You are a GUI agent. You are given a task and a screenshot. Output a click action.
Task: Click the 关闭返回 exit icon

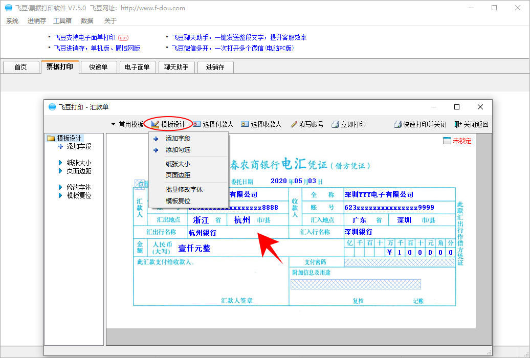coord(458,124)
